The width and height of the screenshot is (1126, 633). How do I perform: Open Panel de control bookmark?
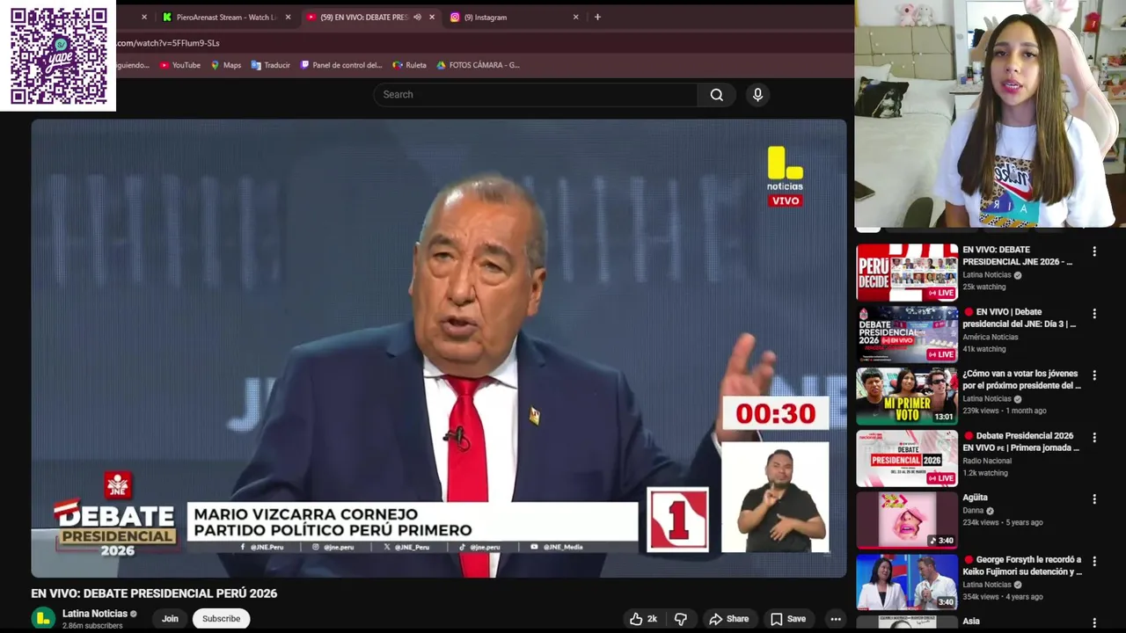point(341,65)
